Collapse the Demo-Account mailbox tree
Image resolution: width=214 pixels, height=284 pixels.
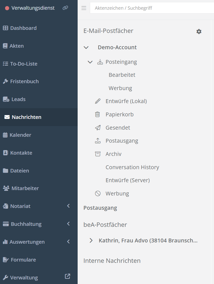coord(86,47)
